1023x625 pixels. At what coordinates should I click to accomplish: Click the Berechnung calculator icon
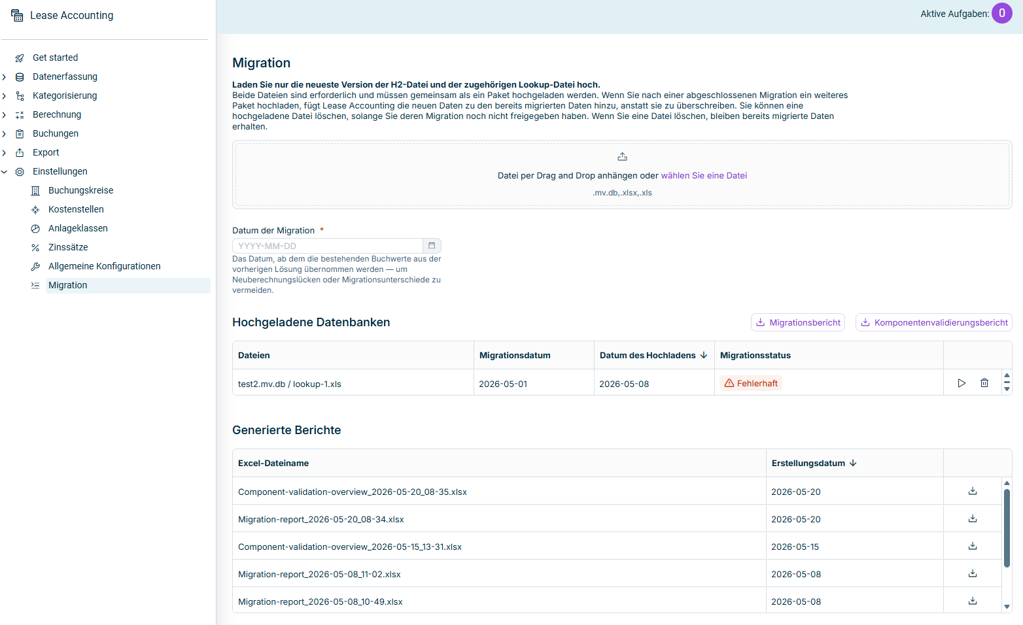tap(20, 115)
